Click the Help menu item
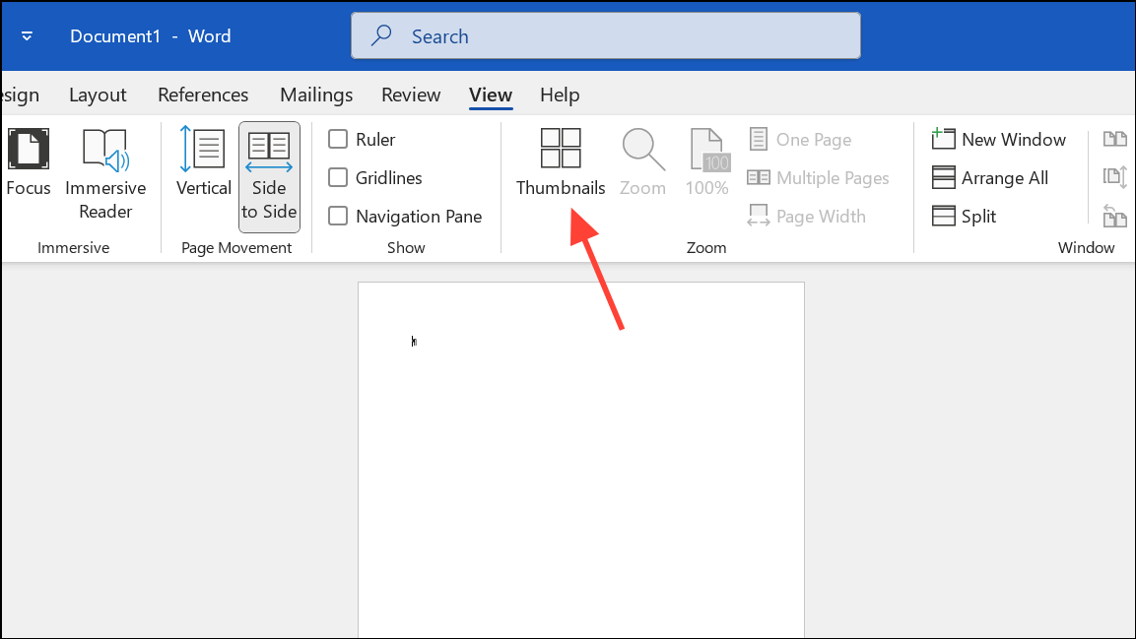This screenshot has height=639, width=1136. pyautogui.click(x=560, y=95)
